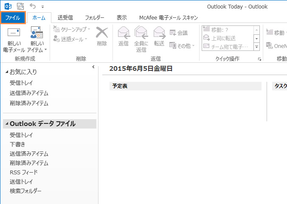The image size is (287, 204).
Task: Open the Customize Quick Access Toolbar dropdown
Action: [42, 7]
